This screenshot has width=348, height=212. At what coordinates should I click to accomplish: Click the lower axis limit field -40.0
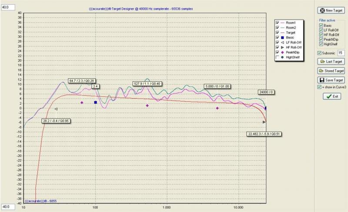[8, 207]
